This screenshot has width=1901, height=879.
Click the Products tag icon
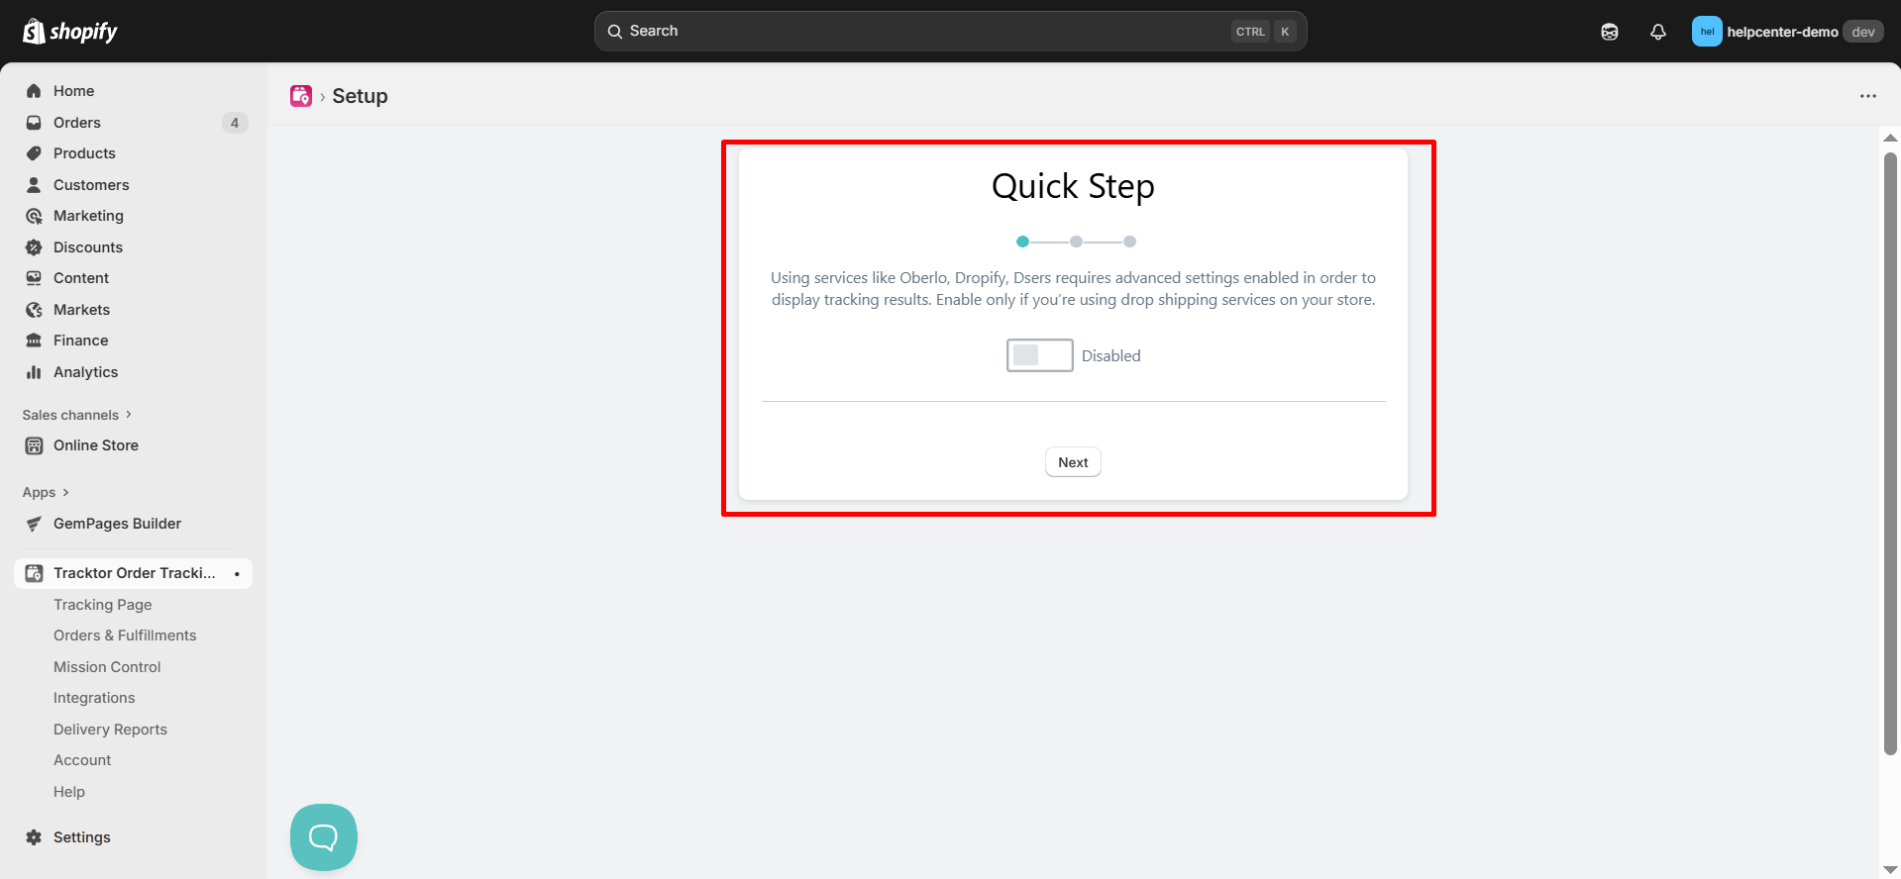coord(34,153)
